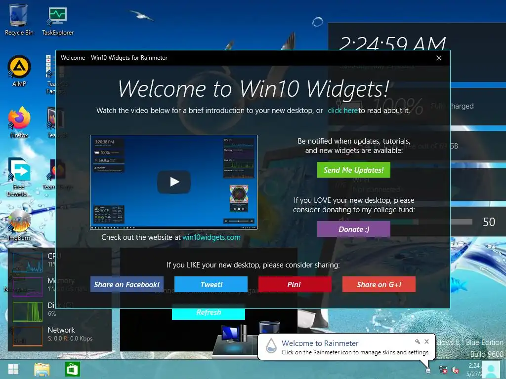Click the Send Me Updates! button

[x=354, y=170]
